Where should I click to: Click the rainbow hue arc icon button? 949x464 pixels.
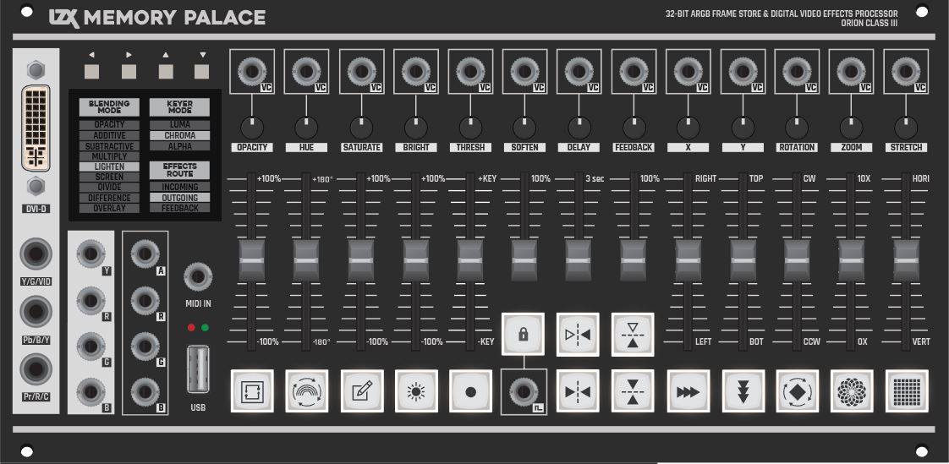click(x=307, y=391)
